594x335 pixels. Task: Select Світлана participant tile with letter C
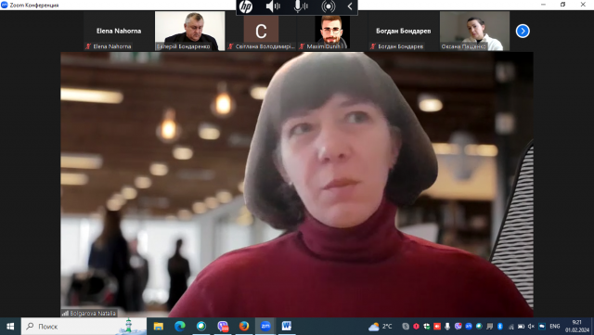(x=261, y=31)
